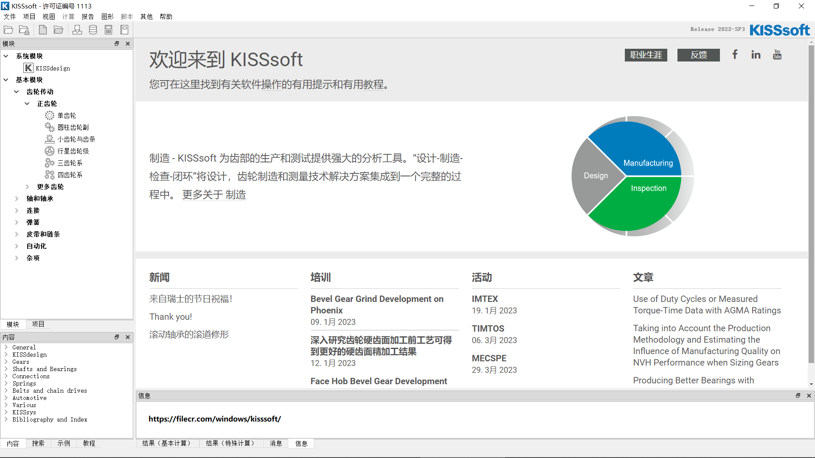Open the database cylinder toolbar icon
The height and width of the screenshot is (458, 815).
click(93, 30)
